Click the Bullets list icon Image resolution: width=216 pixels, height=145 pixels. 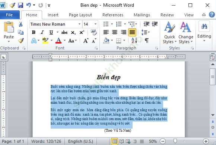tap(106, 24)
